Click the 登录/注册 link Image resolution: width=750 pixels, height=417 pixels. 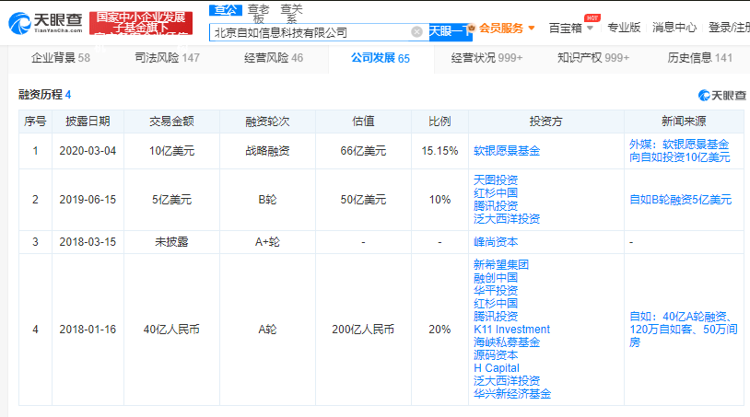729,28
